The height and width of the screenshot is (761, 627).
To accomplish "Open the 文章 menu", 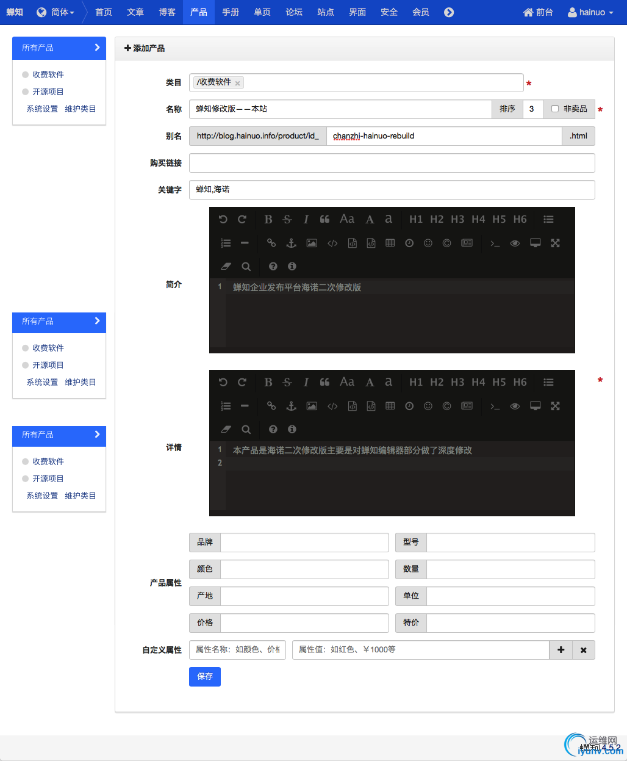I will (135, 12).
